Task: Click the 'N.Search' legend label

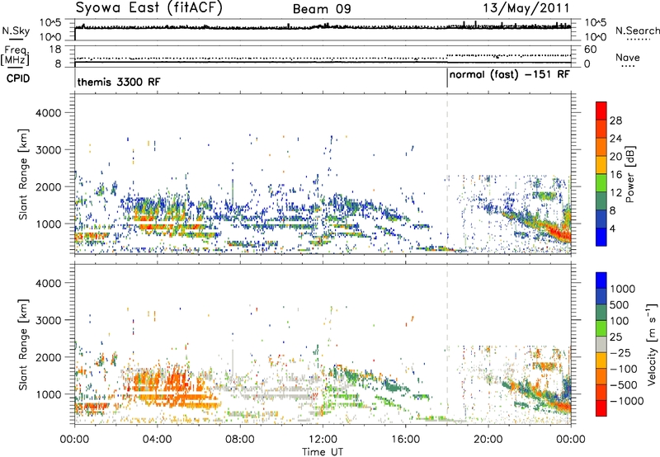Action: pos(637,31)
